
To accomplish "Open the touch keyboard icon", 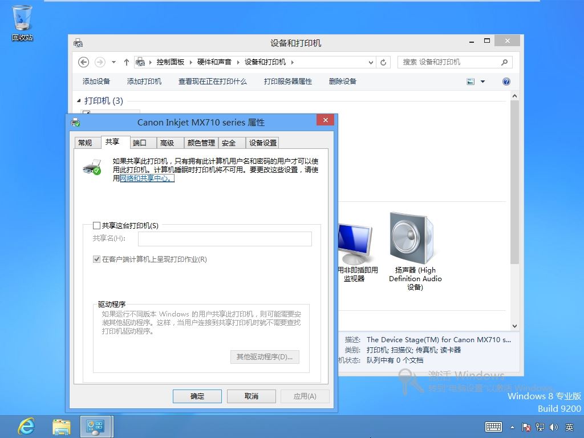I will pos(493,427).
